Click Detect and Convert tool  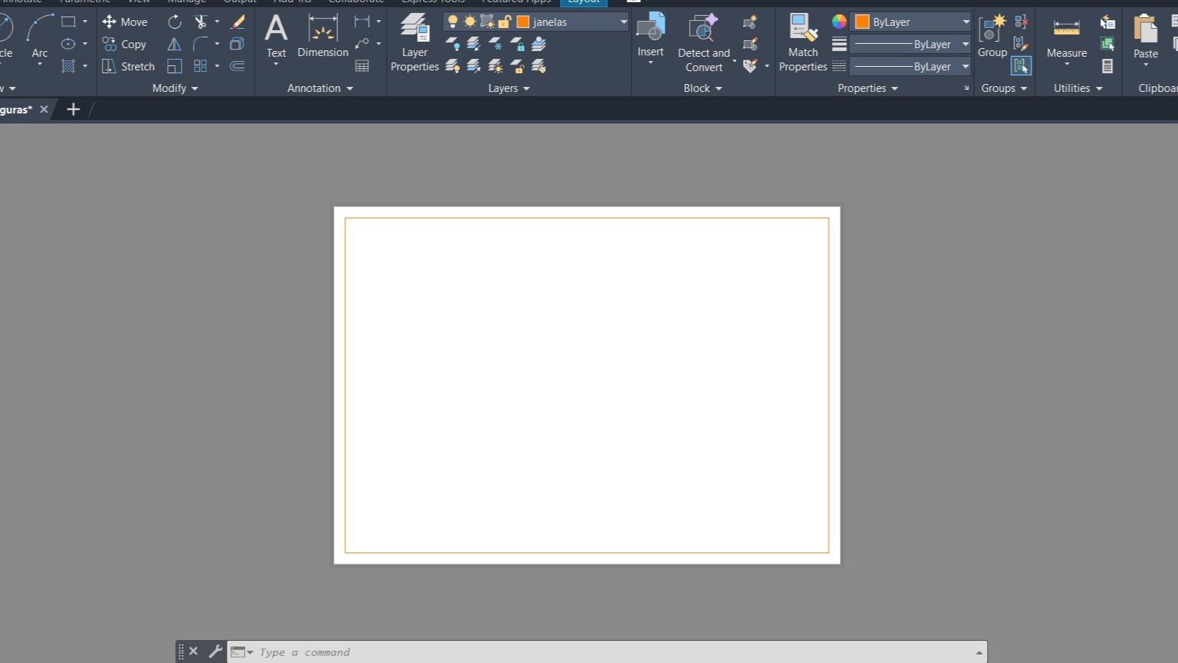tap(703, 42)
